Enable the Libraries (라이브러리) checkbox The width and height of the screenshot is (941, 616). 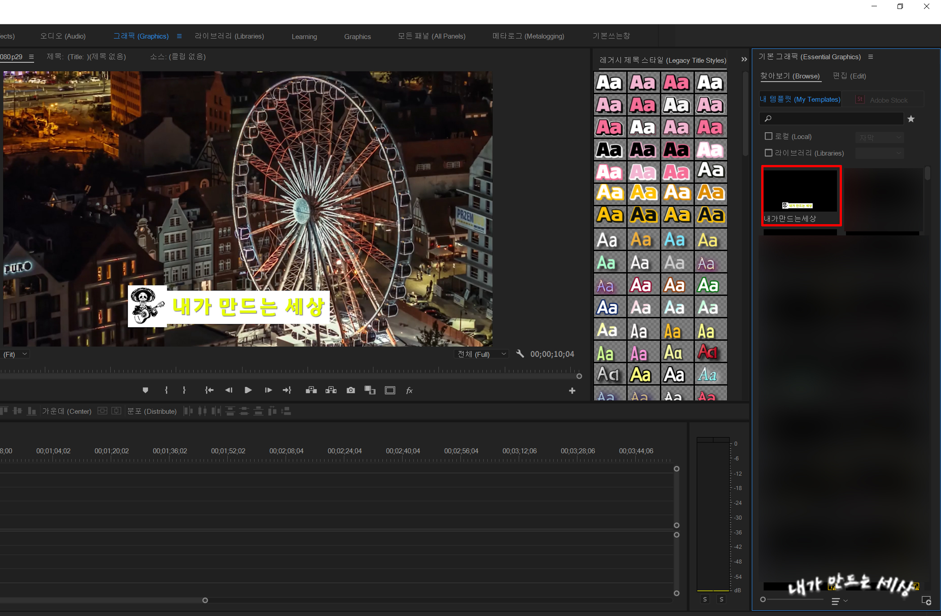tap(768, 153)
